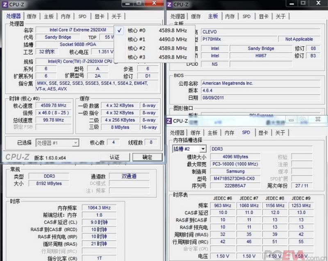This screenshot has height=261, width=328.
Task: Open the 处理器 #1 selection dropdown
Action: coord(57,143)
